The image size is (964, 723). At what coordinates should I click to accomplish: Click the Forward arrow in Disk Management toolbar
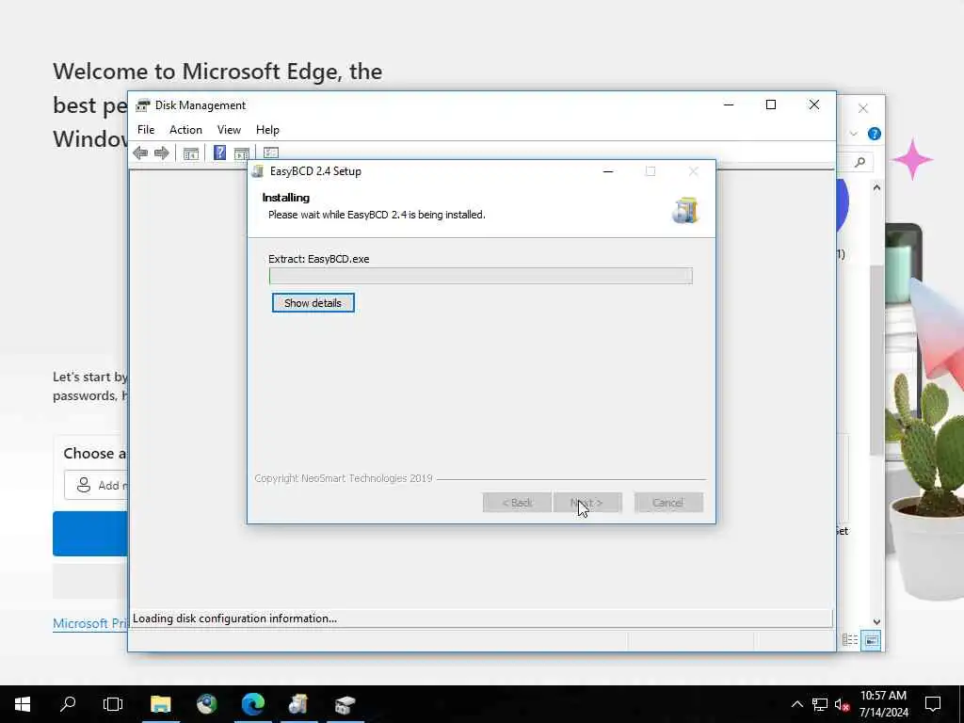point(162,153)
